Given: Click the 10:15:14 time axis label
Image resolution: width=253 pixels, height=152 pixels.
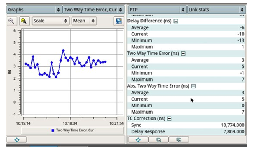Looking at the screenshot, I should [23, 123].
